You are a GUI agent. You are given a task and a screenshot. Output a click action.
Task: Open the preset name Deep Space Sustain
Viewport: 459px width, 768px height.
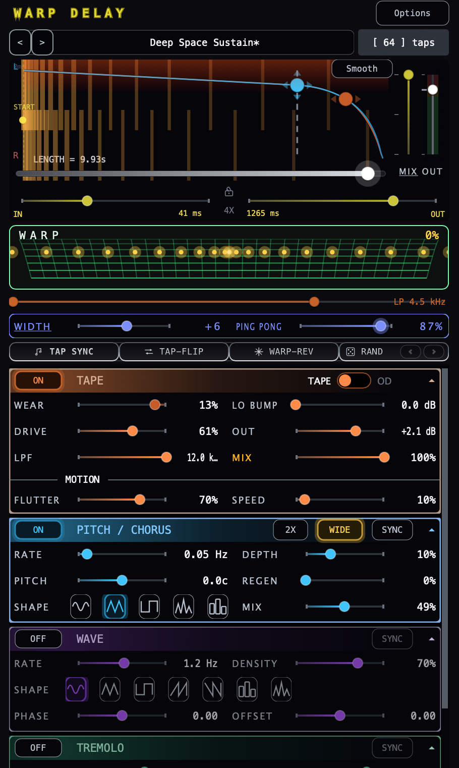[204, 43]
